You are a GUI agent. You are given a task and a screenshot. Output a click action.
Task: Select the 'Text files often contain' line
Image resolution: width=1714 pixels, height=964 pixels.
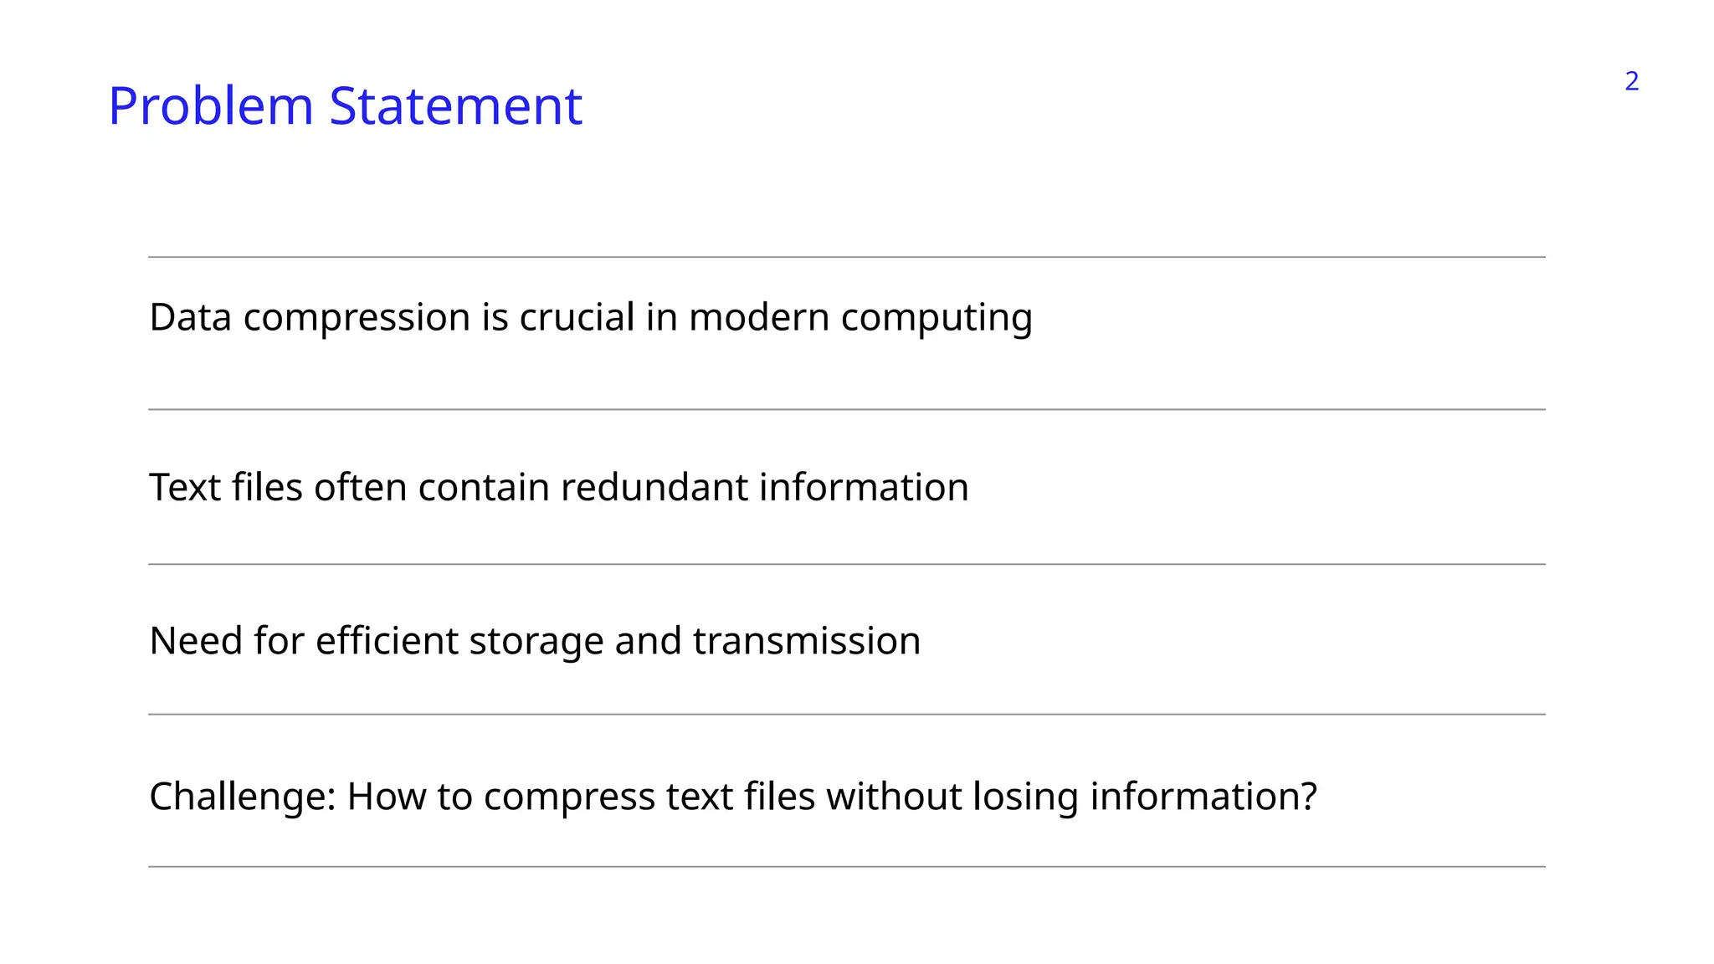[558, 487]
